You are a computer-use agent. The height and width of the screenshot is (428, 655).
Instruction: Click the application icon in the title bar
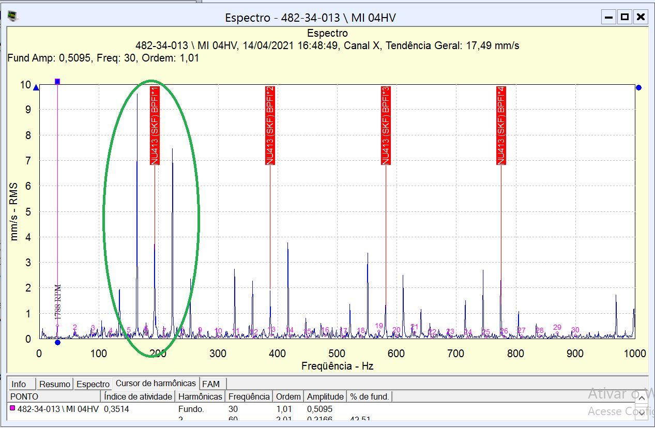tap(13, 17)
